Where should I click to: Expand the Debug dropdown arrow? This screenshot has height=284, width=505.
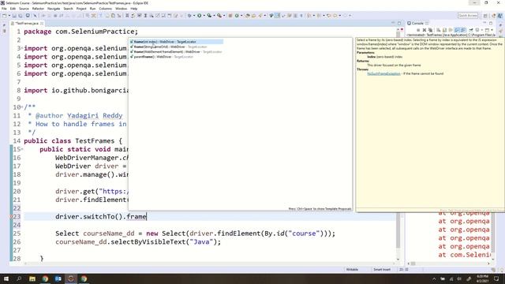(194, 16)
